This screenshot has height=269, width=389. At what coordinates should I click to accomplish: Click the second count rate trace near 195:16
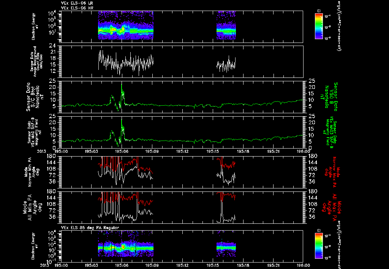[226, 65]
